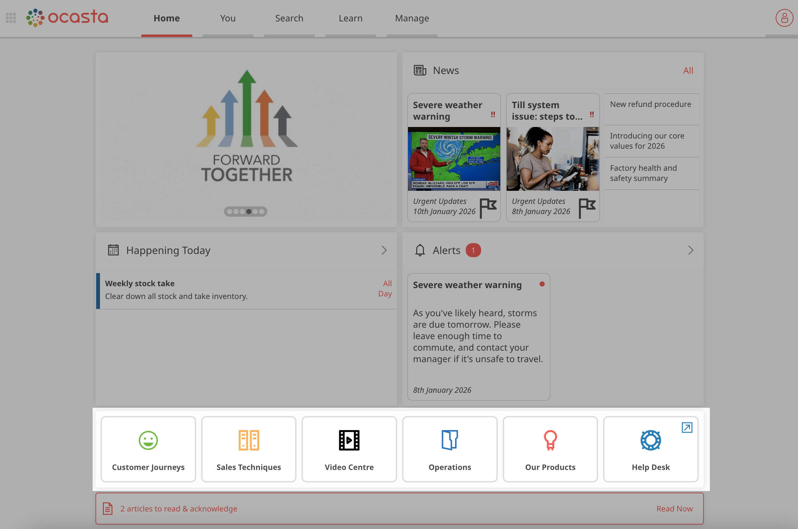
Task: Switch to the Manage tab
Action: click(x=412, y=18)
